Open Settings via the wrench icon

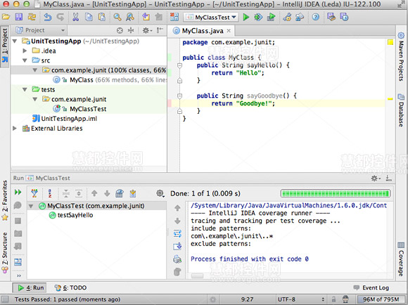pyautogui.click(x=287, y=17)
